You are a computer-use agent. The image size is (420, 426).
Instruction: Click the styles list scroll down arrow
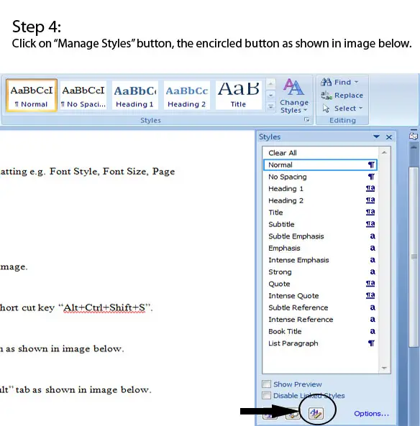tap(384, 368)
